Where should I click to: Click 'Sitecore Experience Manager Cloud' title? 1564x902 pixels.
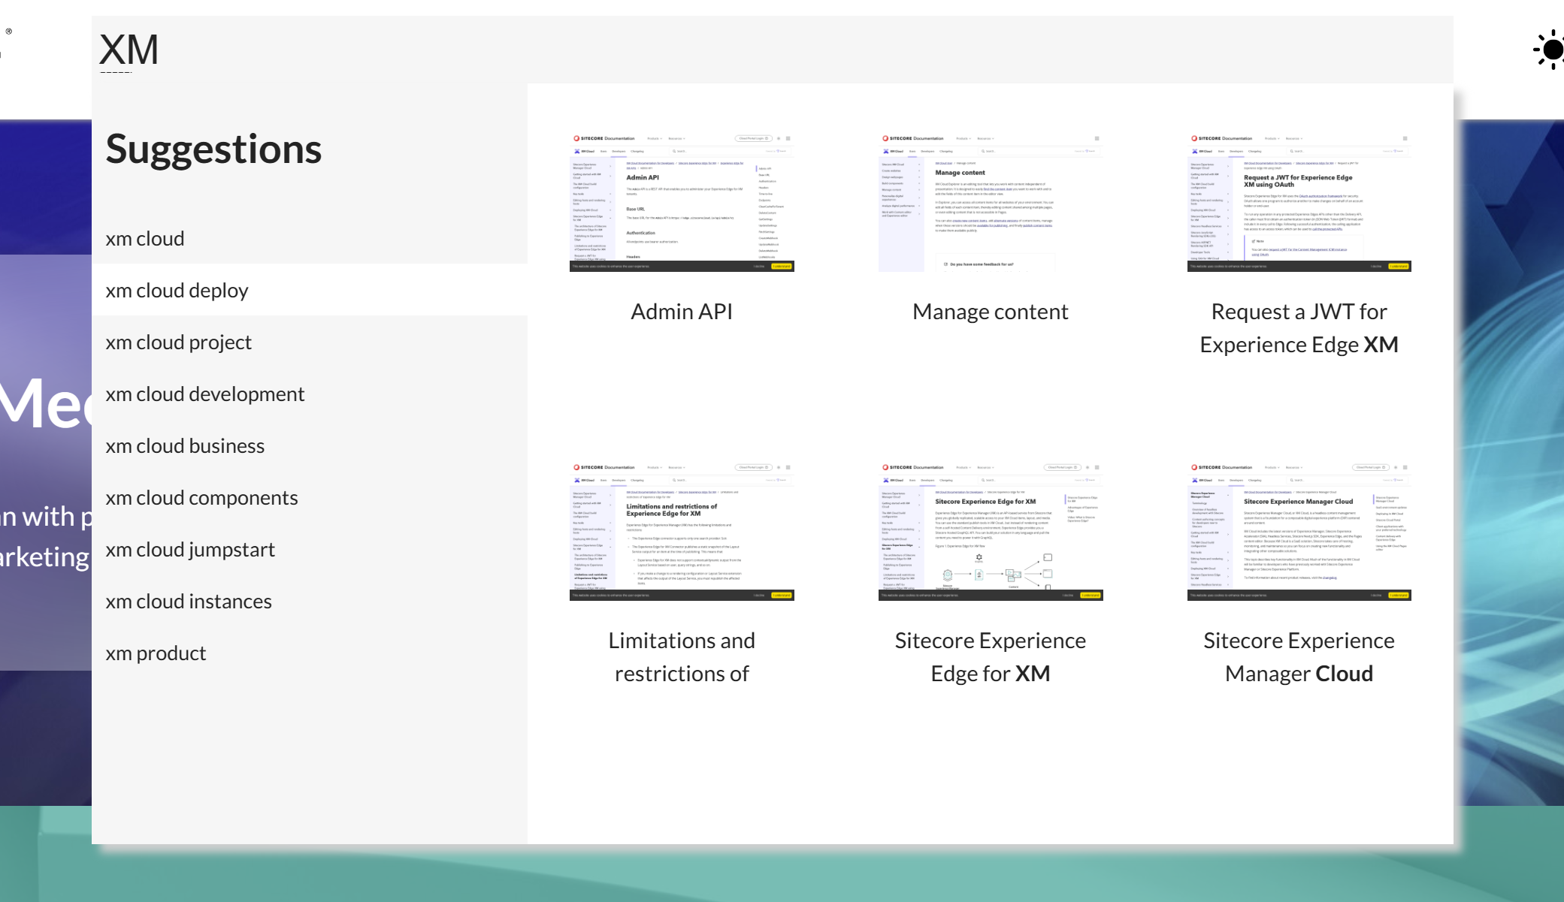[x=1299, y=656]
